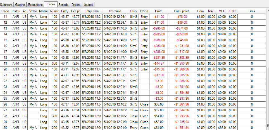Click the Com column header

click(201, 11)
